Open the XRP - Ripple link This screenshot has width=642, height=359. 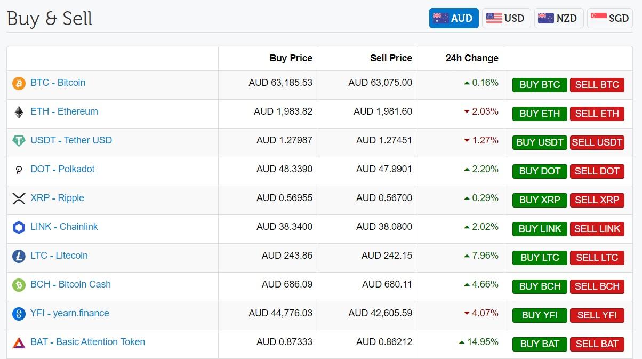pyautogui.click(x=57, y=198)
